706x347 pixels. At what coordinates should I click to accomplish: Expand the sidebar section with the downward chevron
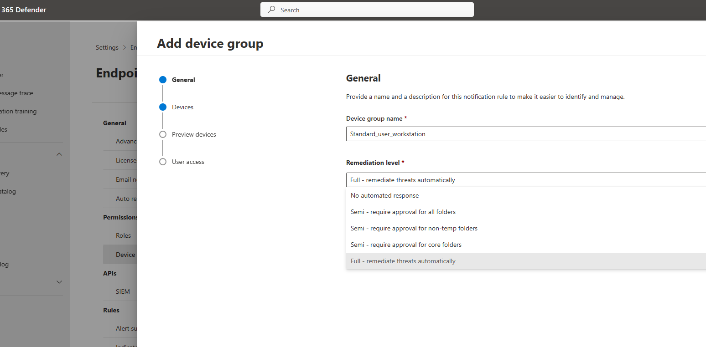pos(59,282)
